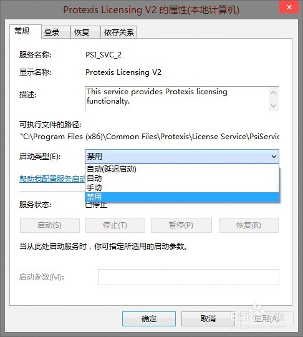Image resolution: width=303 pixels, height=337 pixels.
Task: Click the description scroll up arrow
Action: tap(273, 92)
